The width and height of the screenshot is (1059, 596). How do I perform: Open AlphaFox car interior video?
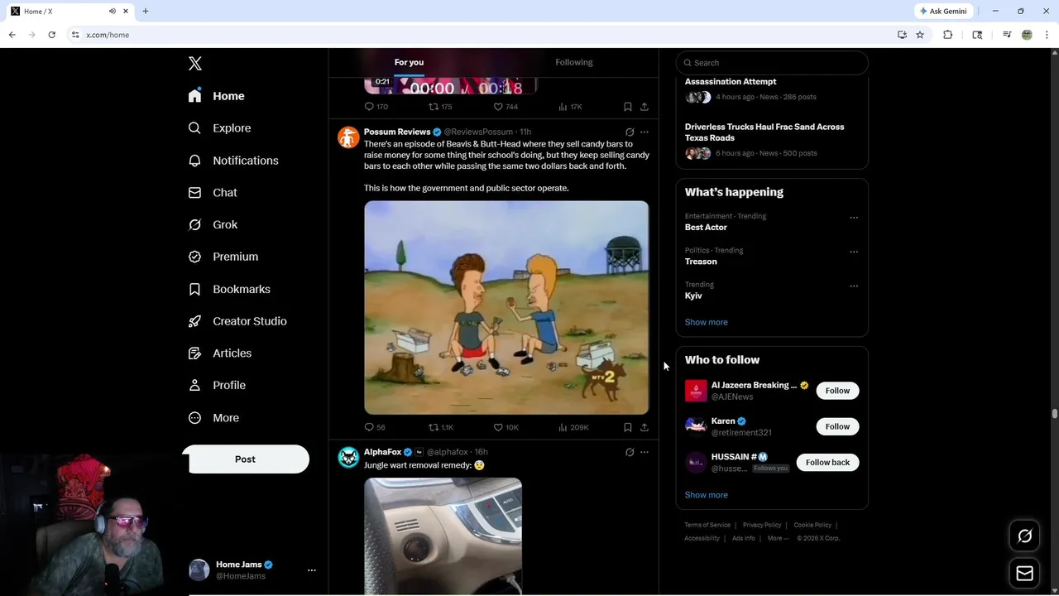(443, 536)
